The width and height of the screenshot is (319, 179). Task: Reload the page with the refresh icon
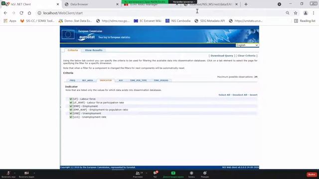tap(21, 13)
